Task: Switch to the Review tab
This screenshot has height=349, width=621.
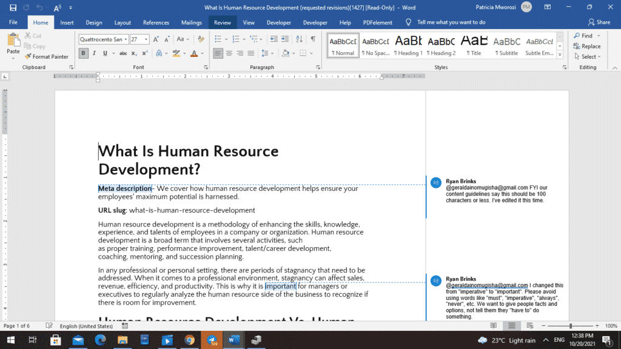Action: (222, 22)
